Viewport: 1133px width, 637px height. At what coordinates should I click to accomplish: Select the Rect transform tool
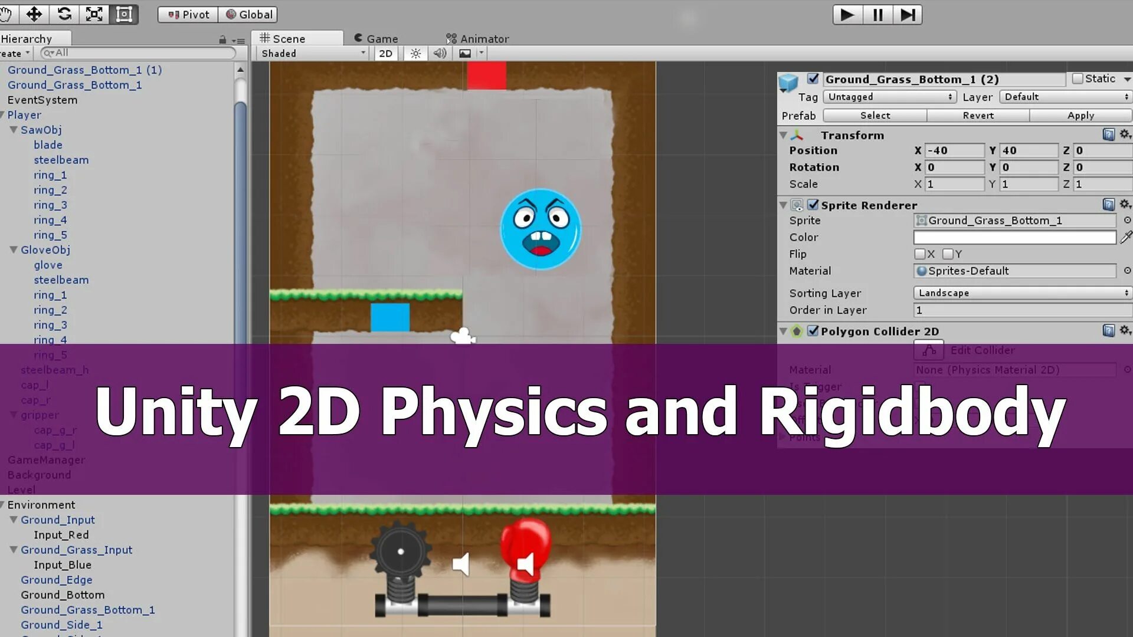coord(124,14)
